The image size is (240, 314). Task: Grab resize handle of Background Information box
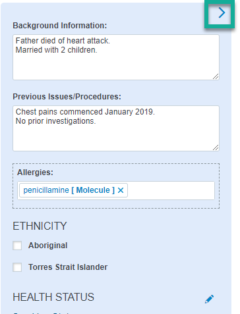pos(216,76)
